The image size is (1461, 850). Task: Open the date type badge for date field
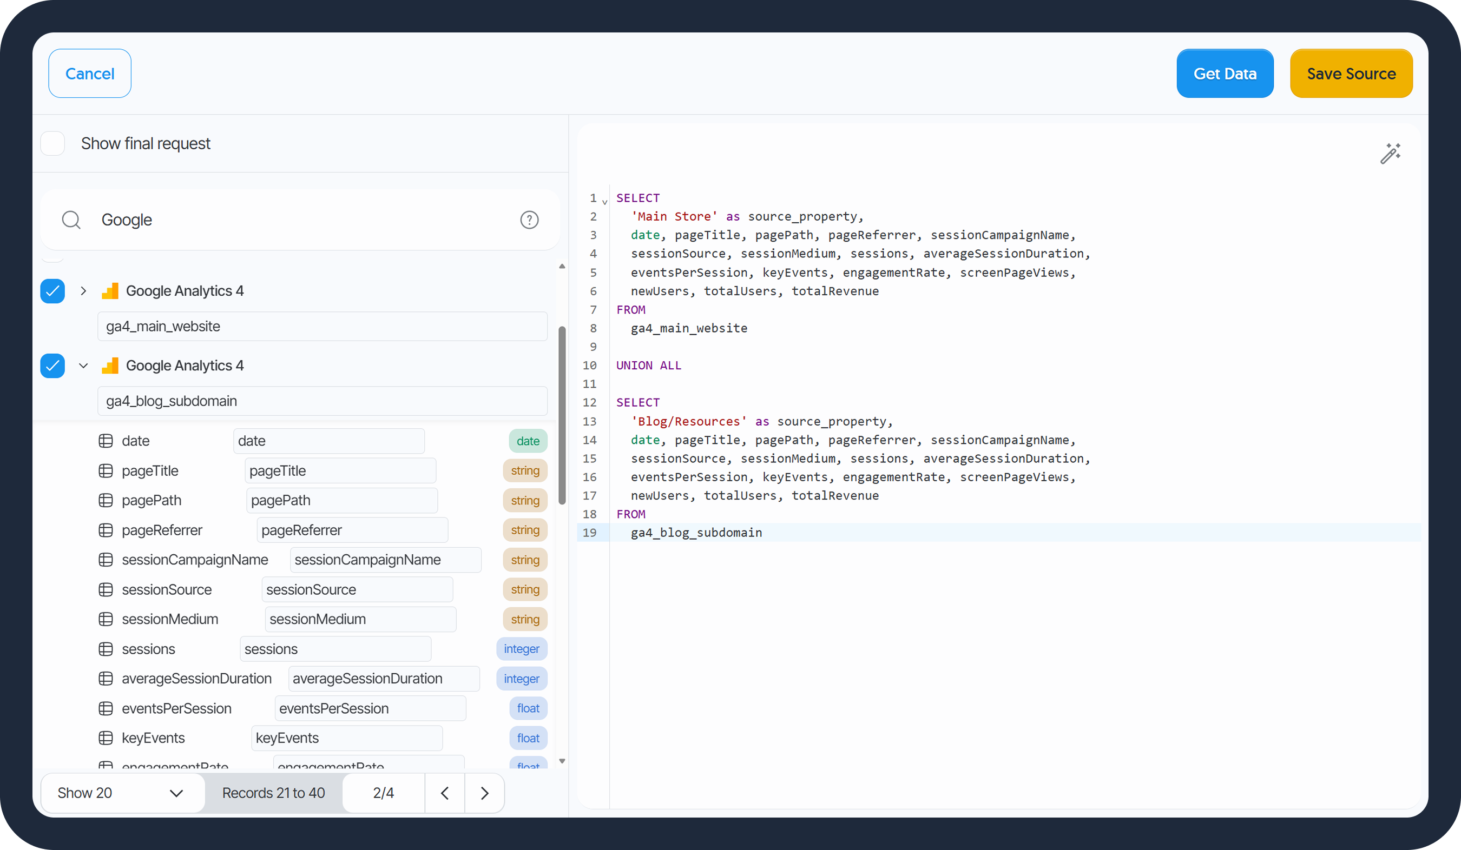pyautogui.click(x=528, y=441)
